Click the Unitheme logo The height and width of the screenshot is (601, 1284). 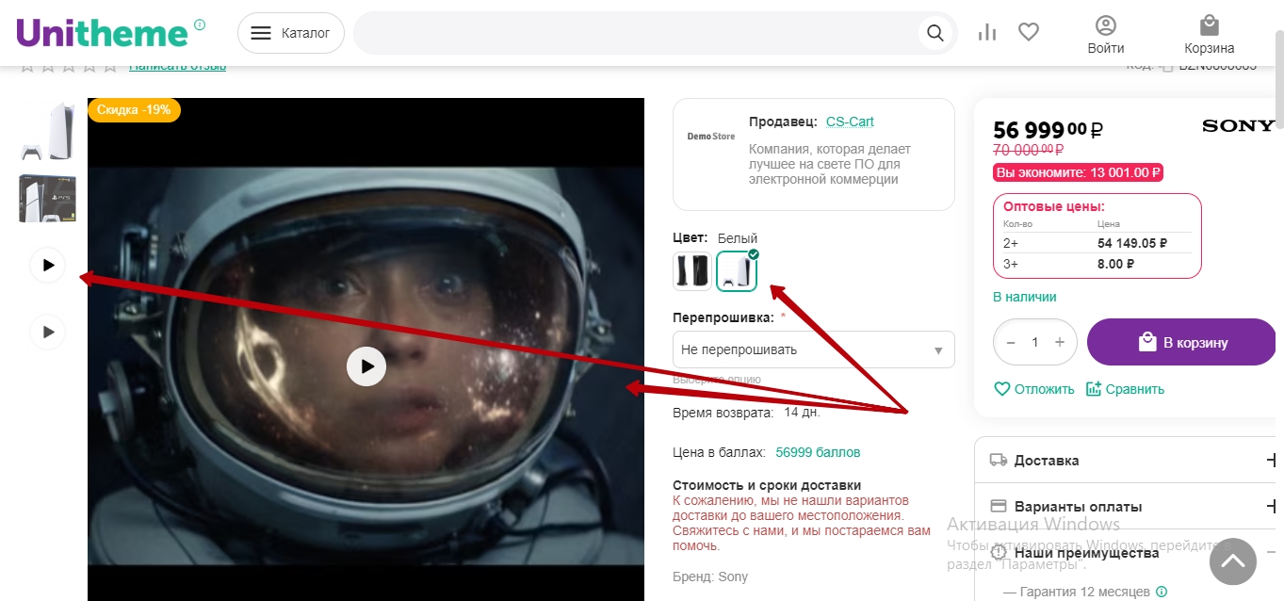point(103,33)
